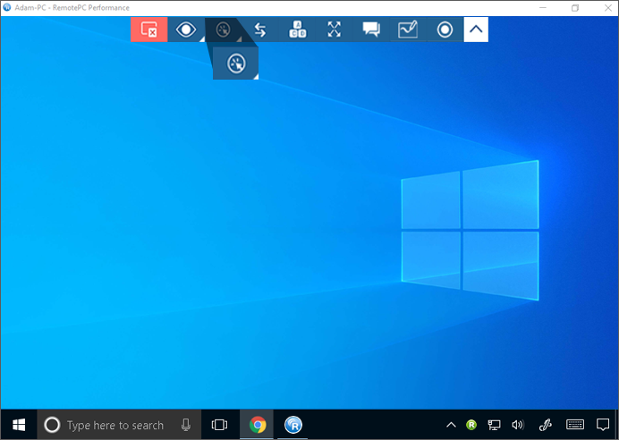
Task: Click the keyboard shortcuts keys icon
Action: click(297, 30)
